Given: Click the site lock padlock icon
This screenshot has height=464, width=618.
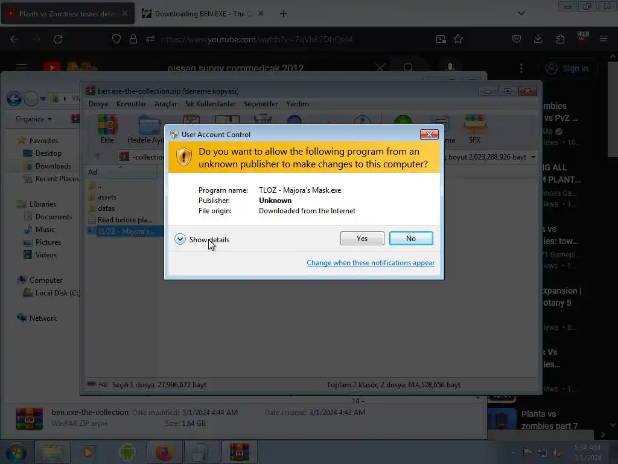Looking at the screenshot, I should (133, 39).
